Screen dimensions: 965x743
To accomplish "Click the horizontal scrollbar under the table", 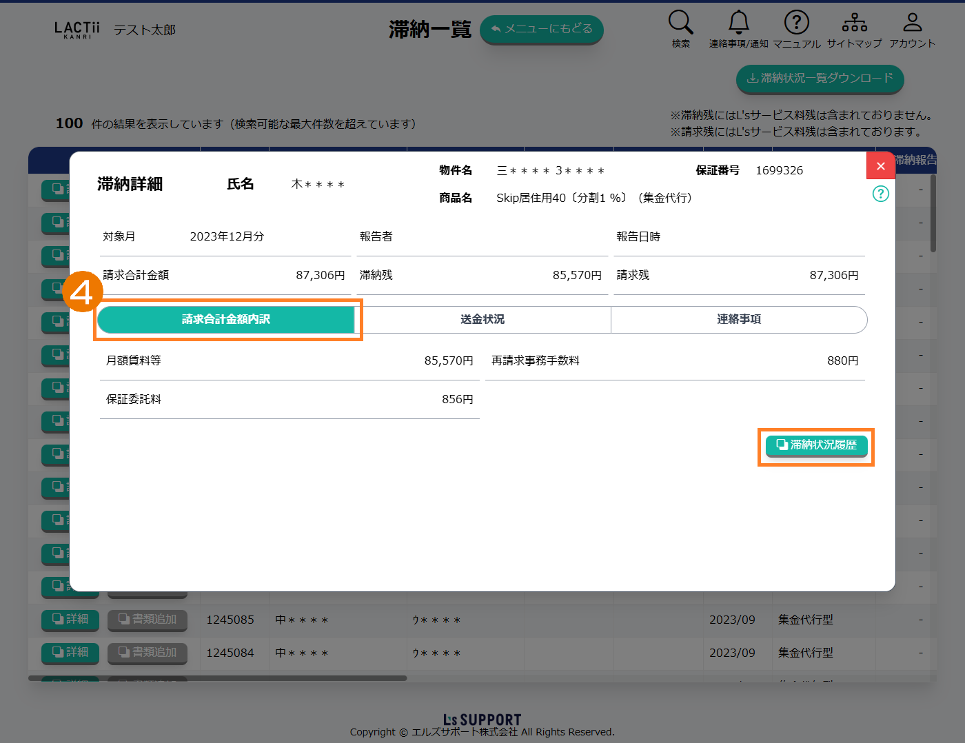I will (218, 678).
